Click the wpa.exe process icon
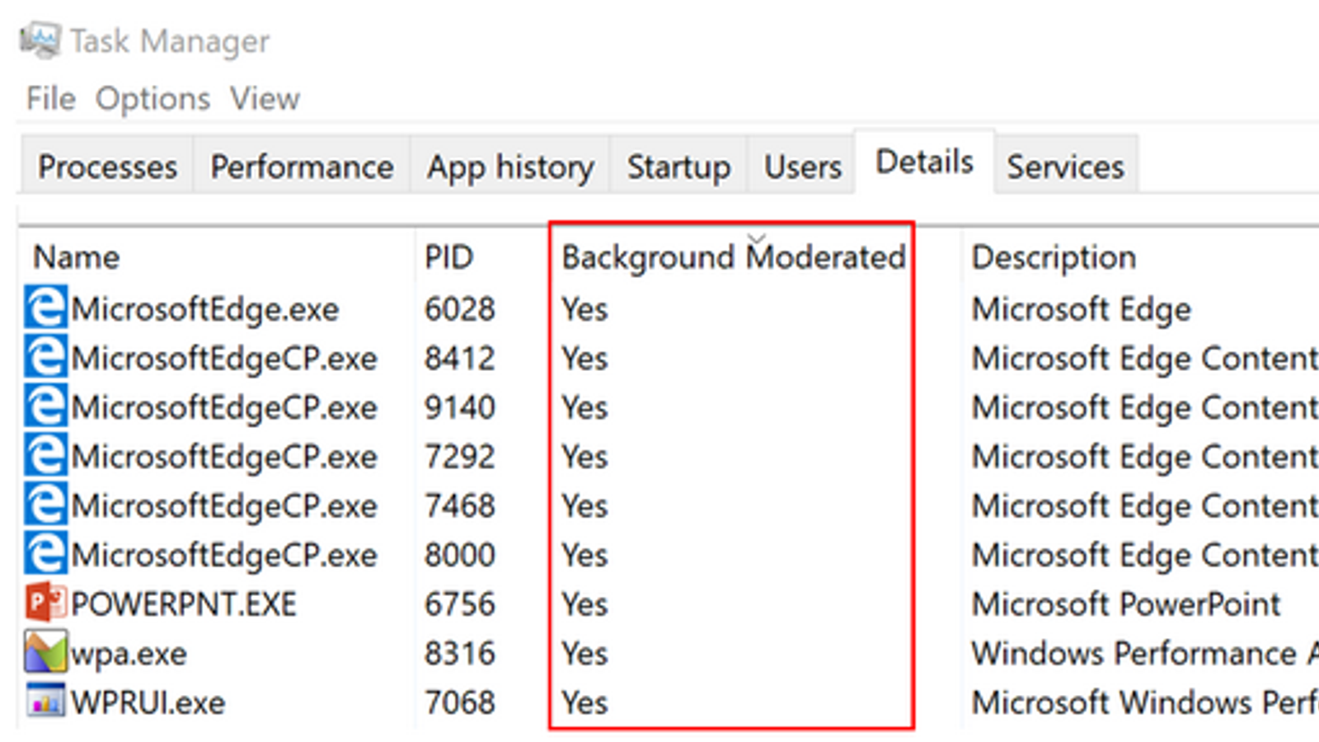The image size is (1319, 742). 45,653
